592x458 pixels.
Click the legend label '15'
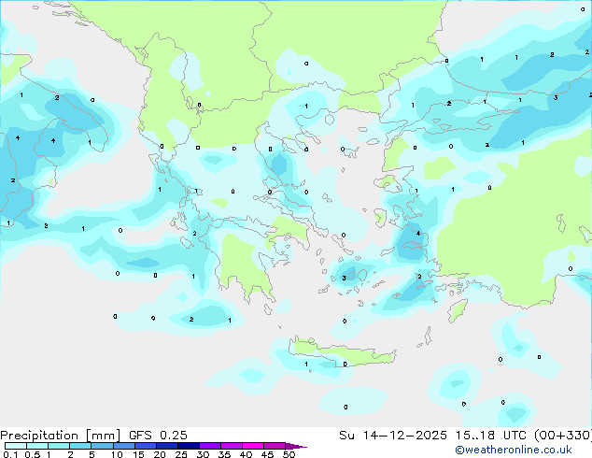[x=138, y=454]
